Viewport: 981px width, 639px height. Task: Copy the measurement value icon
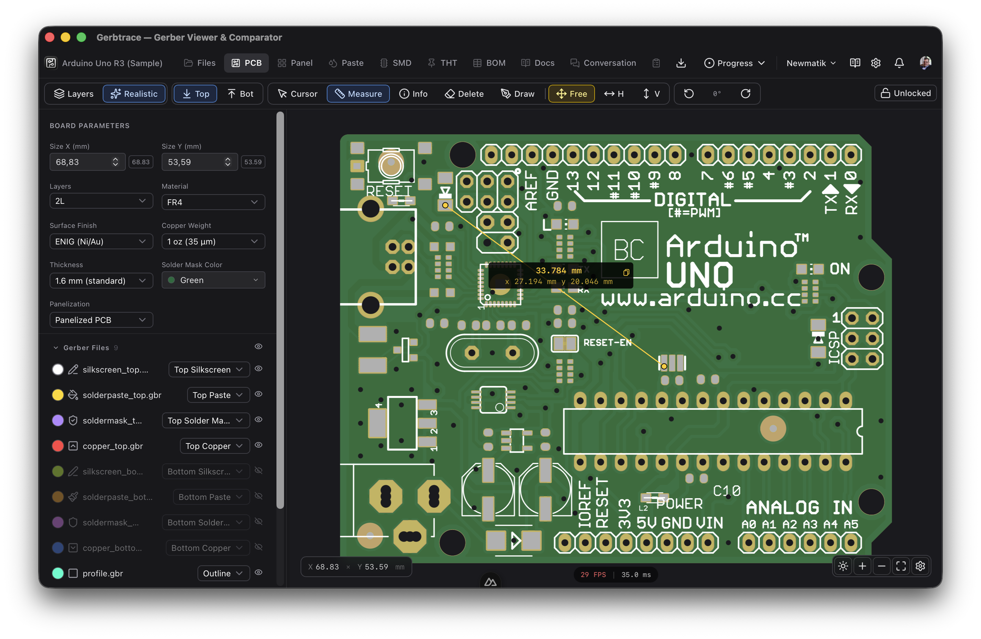point(626,272)
